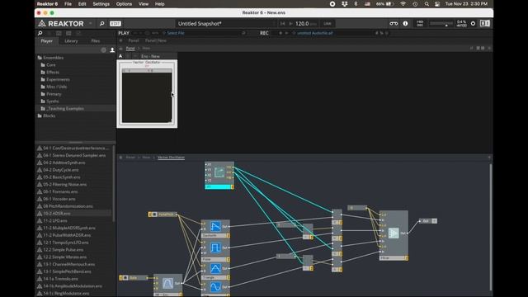
Task: Click the record button in the REC bar
Action: pyautogui.click(x=280, y=33)
